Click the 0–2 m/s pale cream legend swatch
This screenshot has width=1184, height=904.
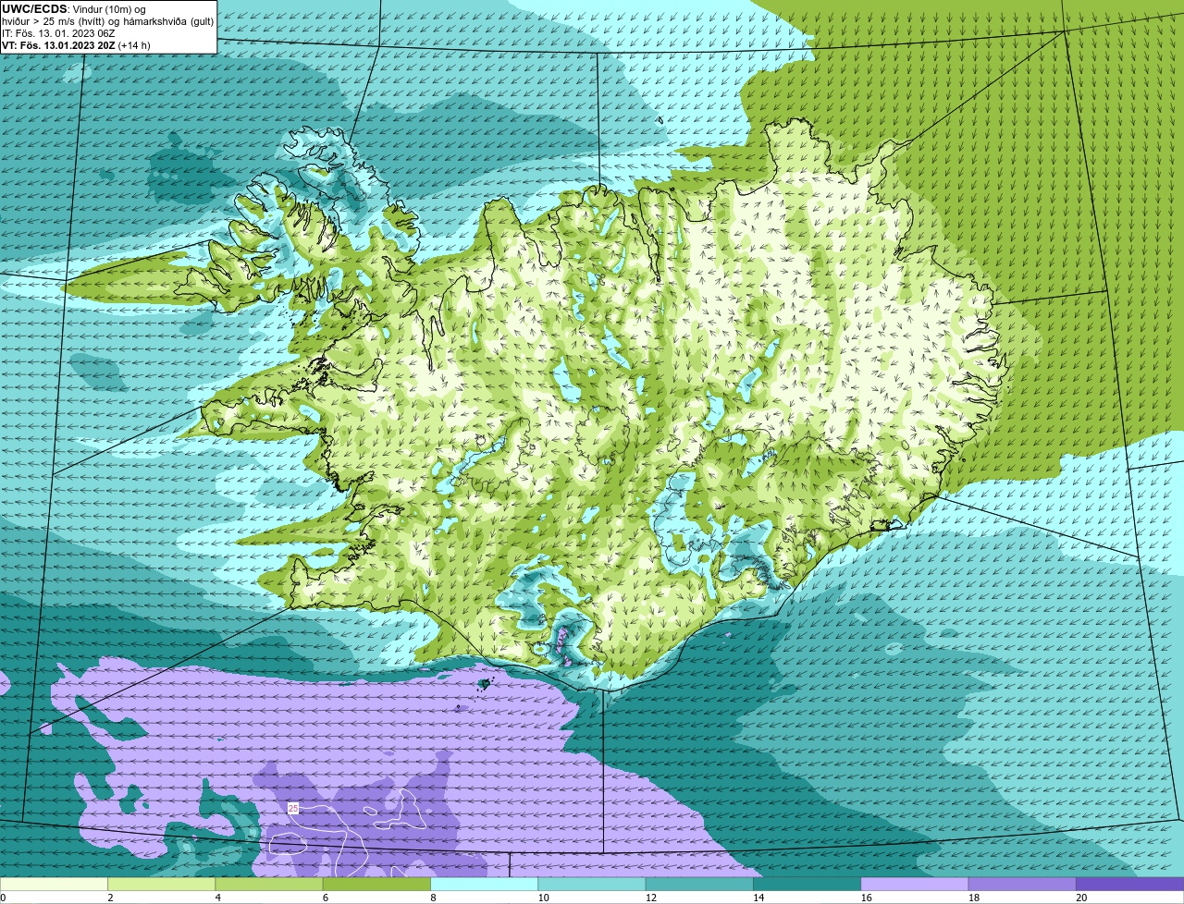click(55, 885)
